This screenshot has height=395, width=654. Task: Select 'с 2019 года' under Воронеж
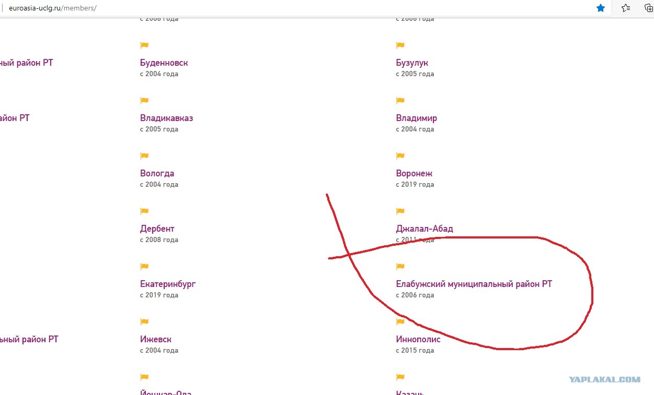pos(415,185)
